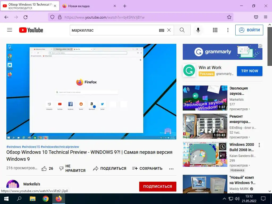Click СОХРАНИТЬ to save to playlist
The height and width of the screenshot is (204, 272).
[147, 168]
